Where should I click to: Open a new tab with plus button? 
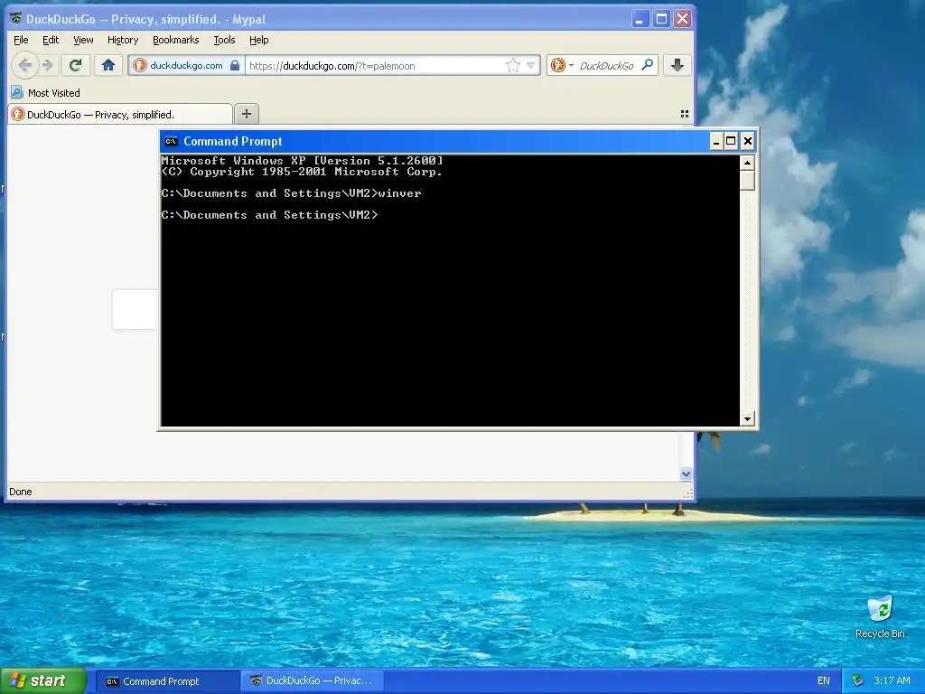247,114
